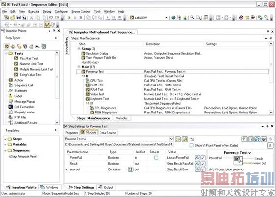Pin the Insertion Palette pane
Screen dimensions: 276x197
tap(54, 31)
